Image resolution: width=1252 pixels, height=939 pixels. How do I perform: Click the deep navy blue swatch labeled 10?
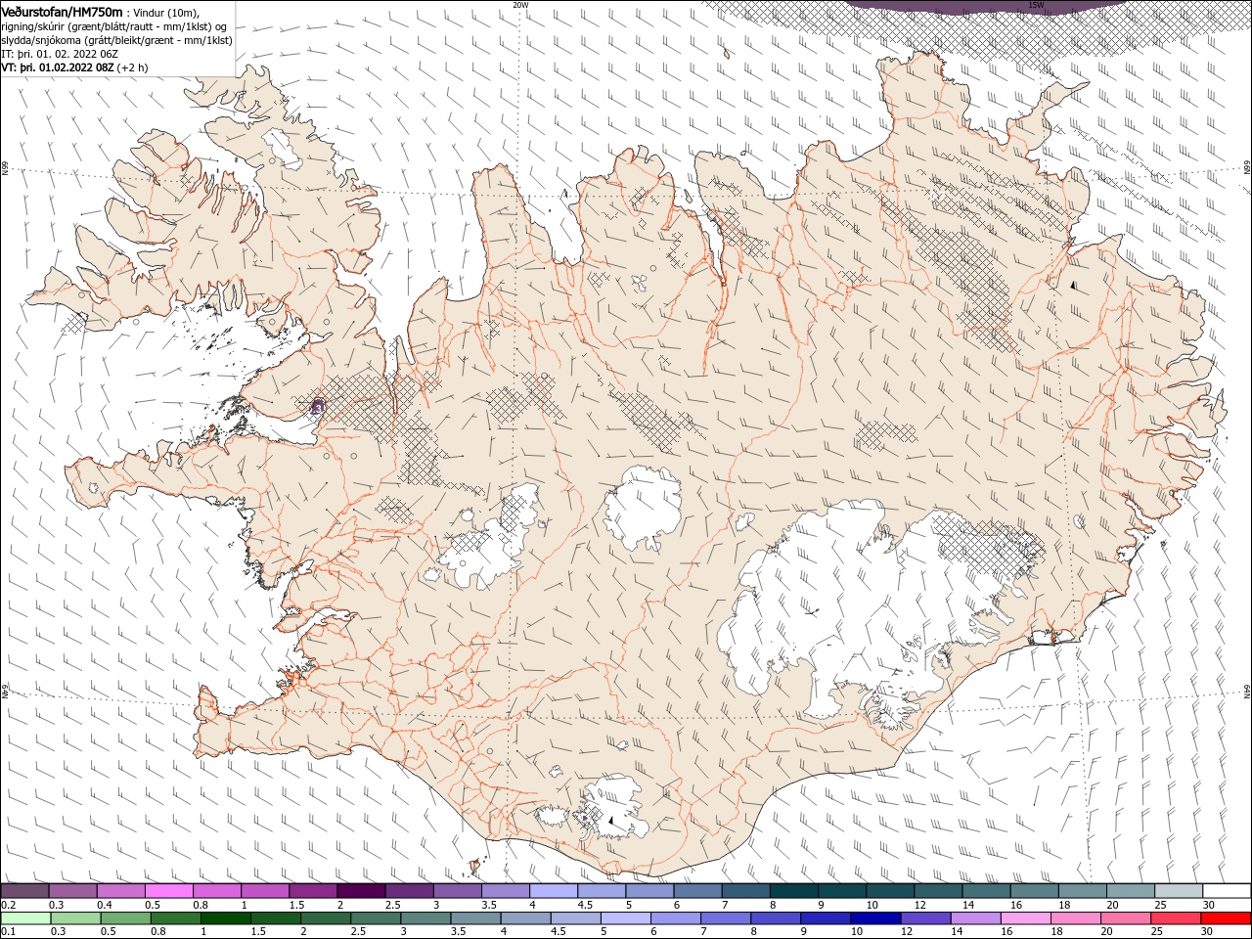pyautogui.click(x=874, y=918)
